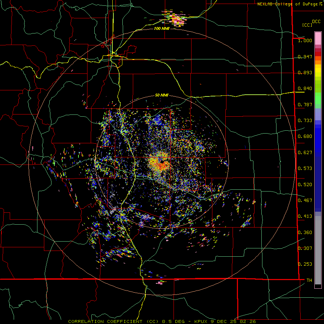
Task: Click the bright green band of color bar
Action: [318, 98]
